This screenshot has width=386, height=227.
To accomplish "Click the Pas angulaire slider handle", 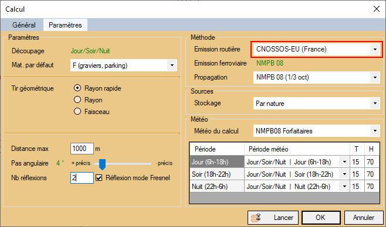I will coord(102,164).
